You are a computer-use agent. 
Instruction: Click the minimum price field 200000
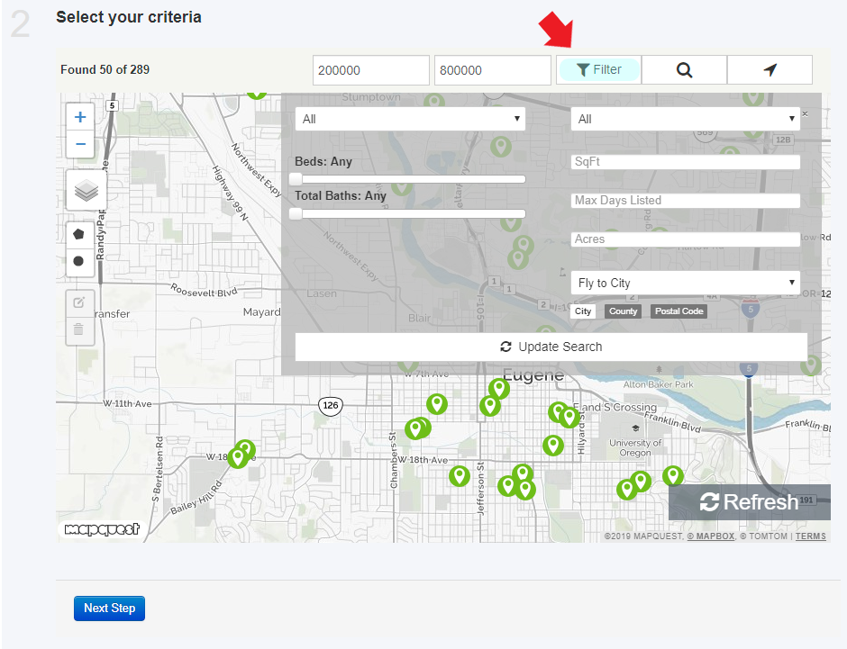click(371, 70)
